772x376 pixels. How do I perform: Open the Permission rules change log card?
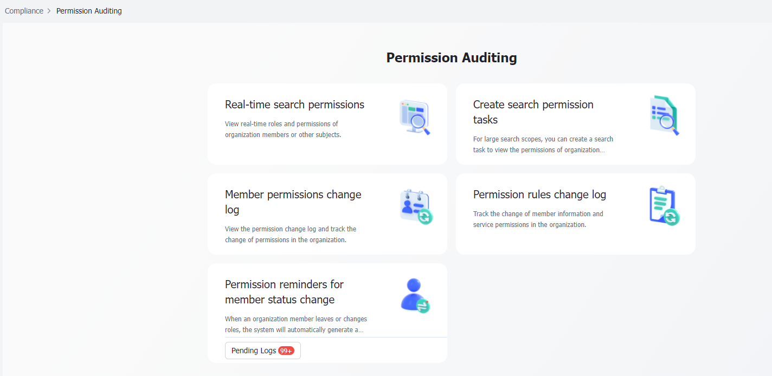575,213
